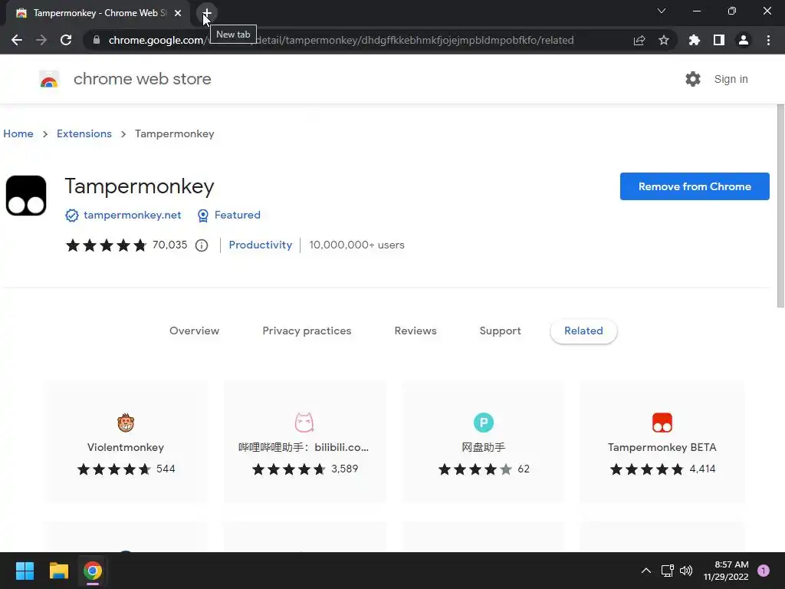The height and width of the screenshot is (589, 785).
Task: Click the red Tampermonkey BETA icon
Action: [662, 423]
